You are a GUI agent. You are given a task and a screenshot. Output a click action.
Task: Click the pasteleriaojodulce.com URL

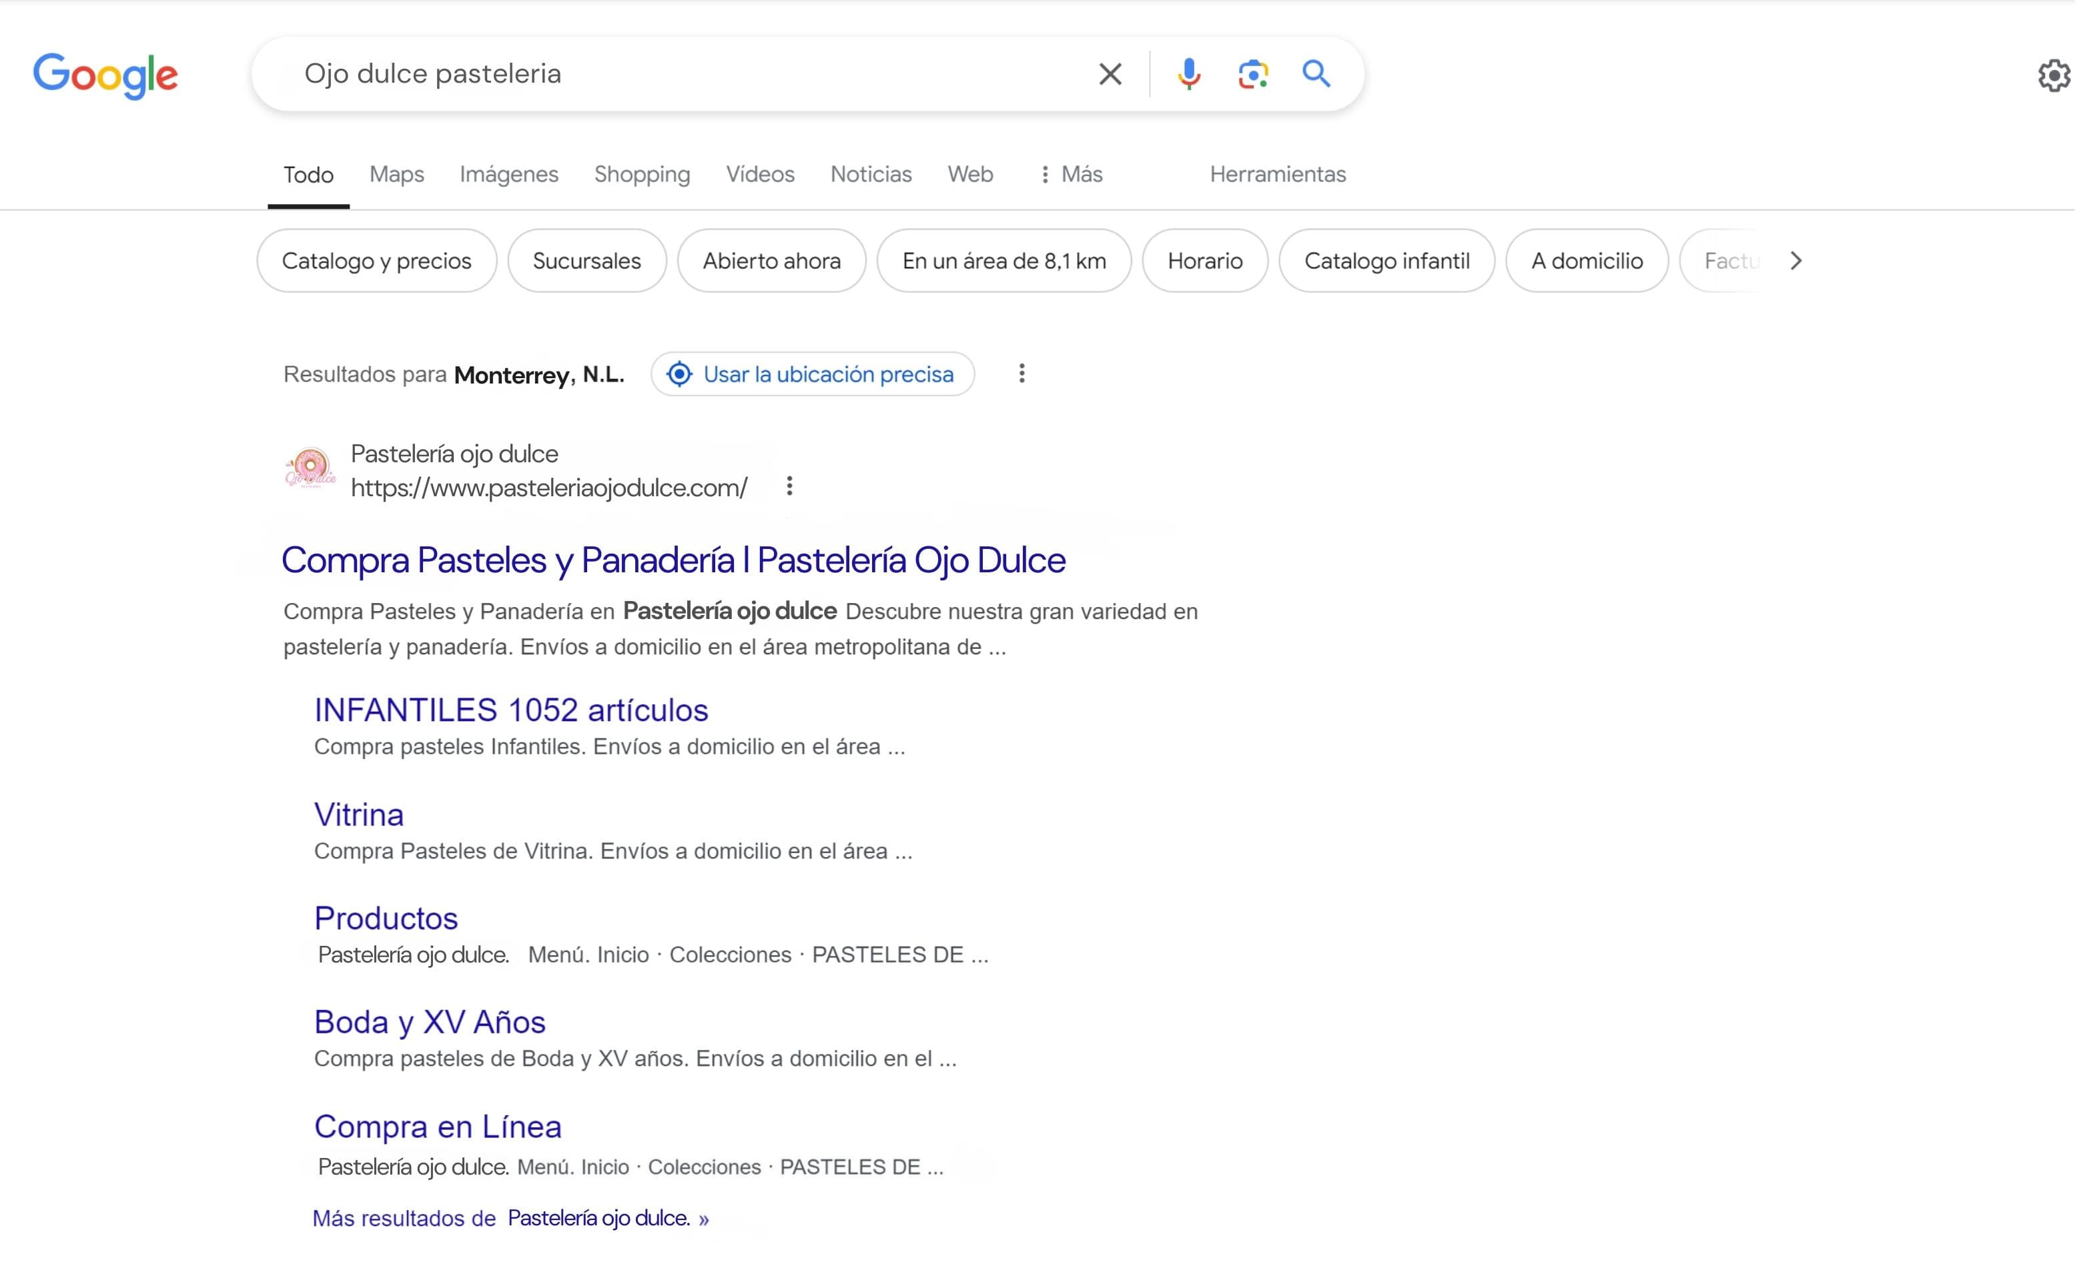550,488
